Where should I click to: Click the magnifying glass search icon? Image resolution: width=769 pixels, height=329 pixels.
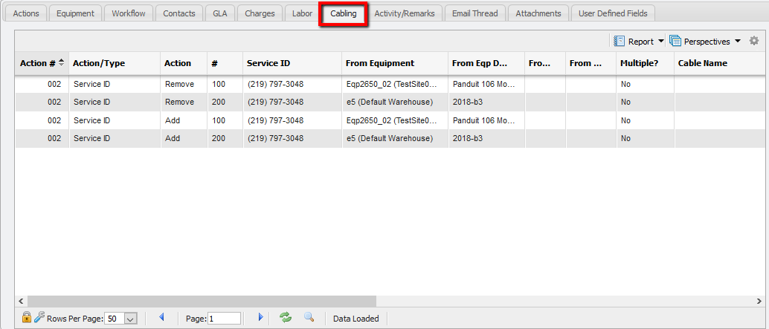309,318
